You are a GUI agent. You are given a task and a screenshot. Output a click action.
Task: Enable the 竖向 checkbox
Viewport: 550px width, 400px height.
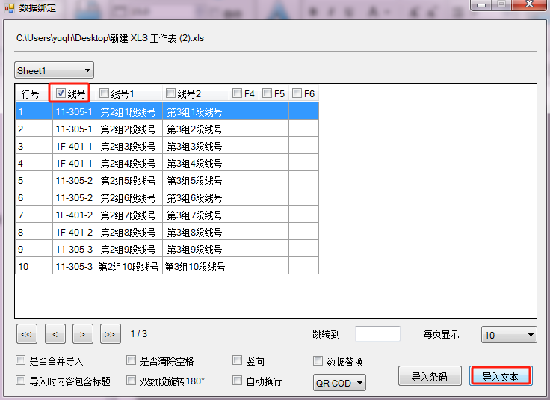click(237, 360)
